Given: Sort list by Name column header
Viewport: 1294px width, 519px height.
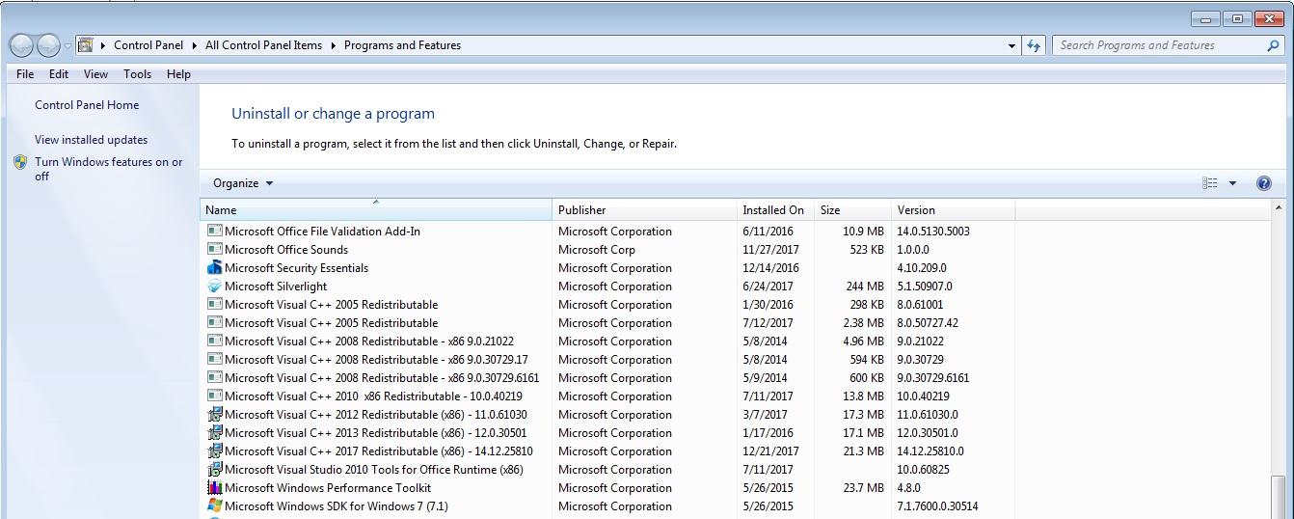Looking at the screenshot, I should pos(376,209).
